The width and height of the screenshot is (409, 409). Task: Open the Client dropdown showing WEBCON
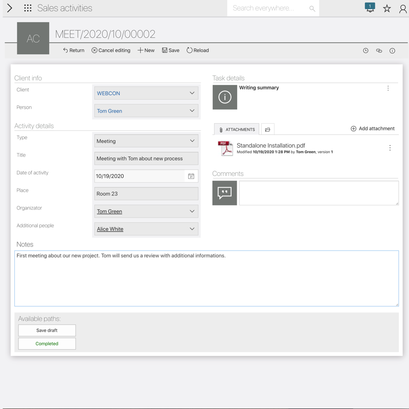[146, 94]
